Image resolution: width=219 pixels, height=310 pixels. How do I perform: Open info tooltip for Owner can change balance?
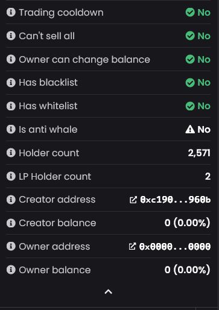coord(11,59)
